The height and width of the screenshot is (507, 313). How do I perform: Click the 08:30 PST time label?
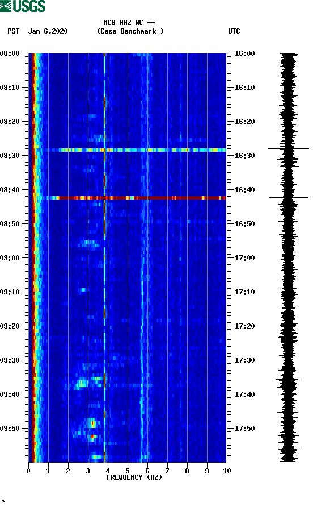pos(10,156)
